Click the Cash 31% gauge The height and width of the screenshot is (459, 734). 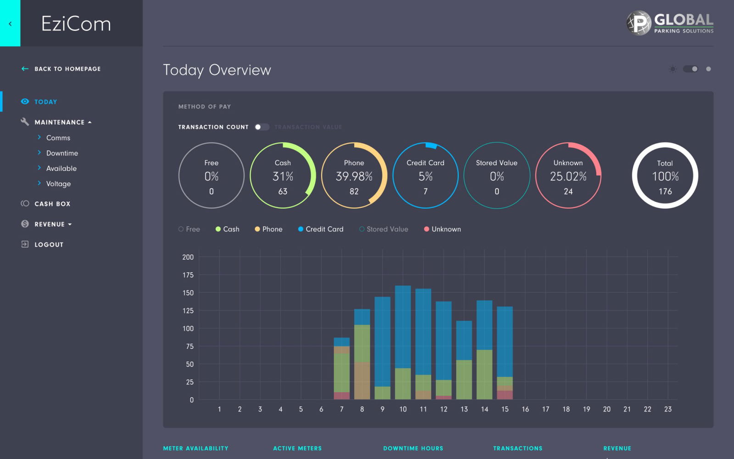pyautogui.click(x=283, y=175)
